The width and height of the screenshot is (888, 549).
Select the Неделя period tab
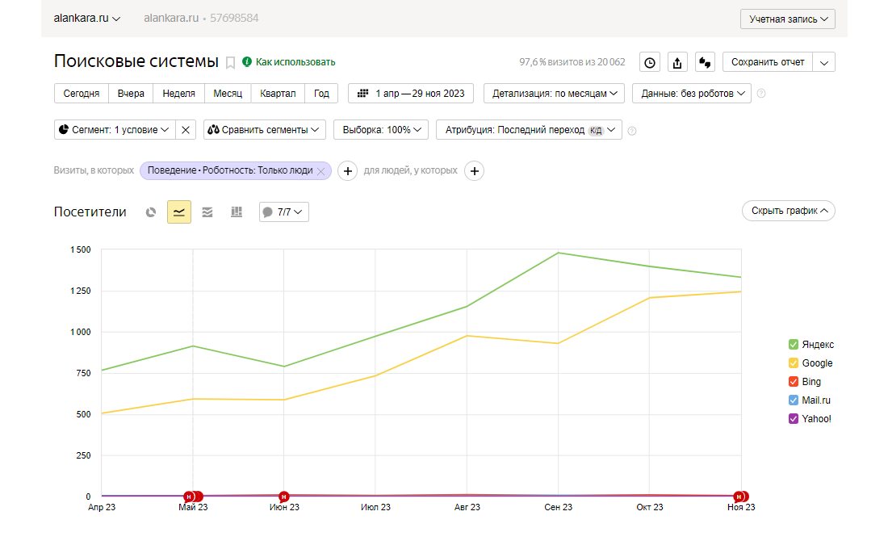coord(179,94)
